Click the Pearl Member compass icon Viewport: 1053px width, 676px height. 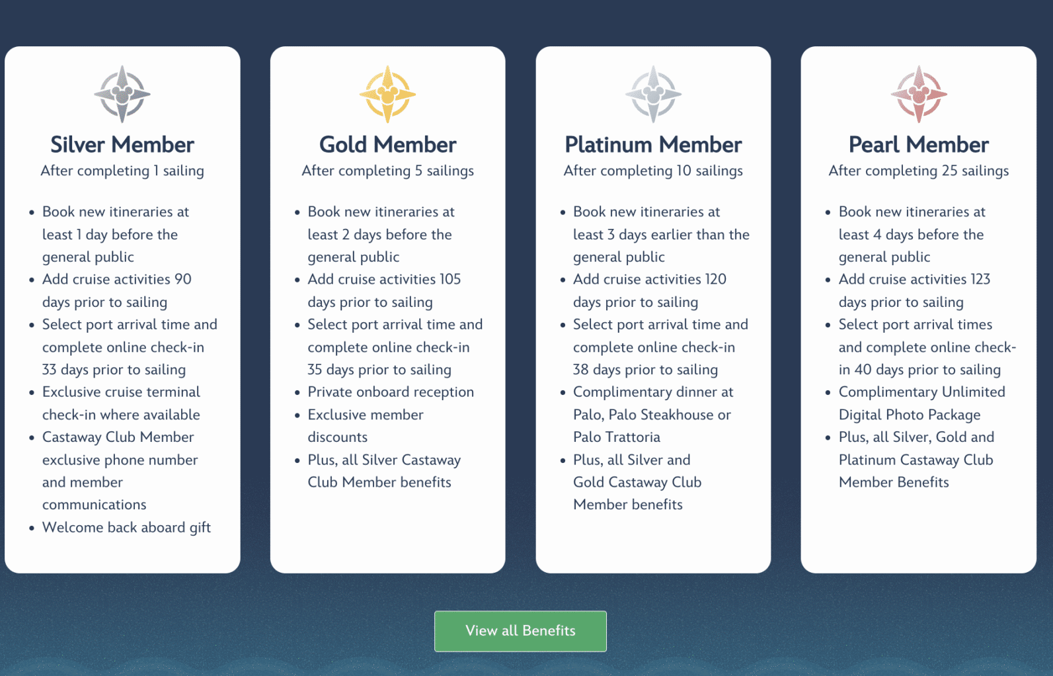click(x=919, y=94)
